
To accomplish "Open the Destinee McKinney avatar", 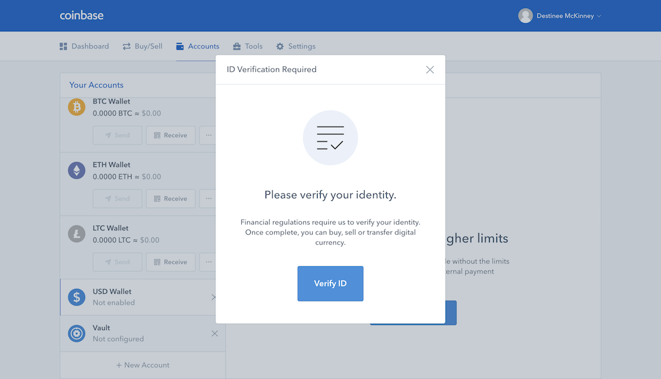I will tap(525, 16).
